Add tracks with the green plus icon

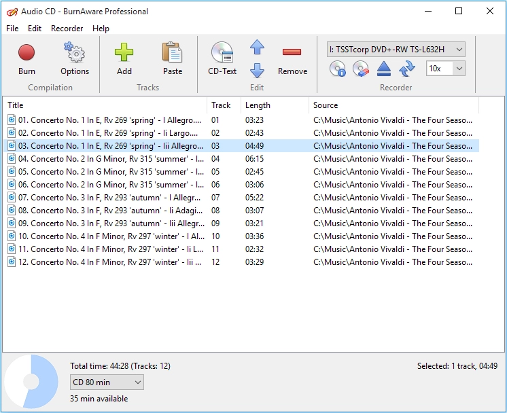click(124, 52)
